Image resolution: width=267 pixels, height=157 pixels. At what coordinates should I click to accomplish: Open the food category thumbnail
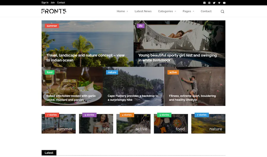[x=171, y=124]
